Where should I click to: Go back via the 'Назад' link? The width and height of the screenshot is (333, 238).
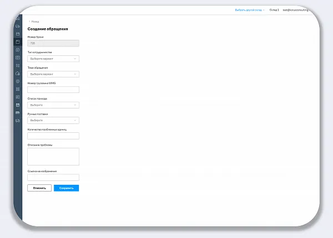tap(34, 22)
